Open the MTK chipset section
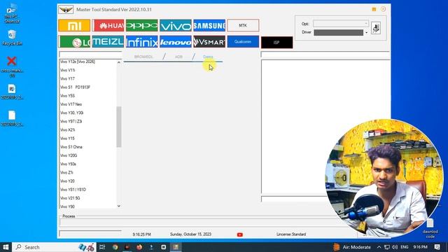This screenshot has width=448, height=252. pyautogui.click(x=243, y=26)
